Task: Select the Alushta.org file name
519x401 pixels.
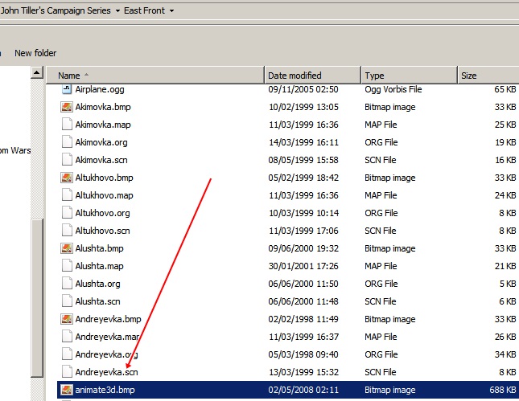Action: 97,284
